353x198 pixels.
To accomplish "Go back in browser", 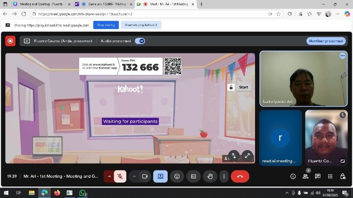I will click(5, 14).
